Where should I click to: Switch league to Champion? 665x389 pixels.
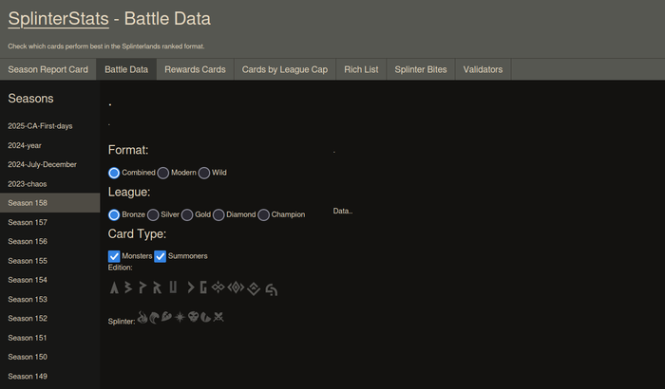coord(263,214)
